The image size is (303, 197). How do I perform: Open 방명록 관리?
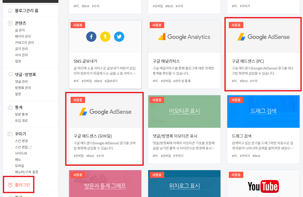pyautogui.click(x=23, y=88)
